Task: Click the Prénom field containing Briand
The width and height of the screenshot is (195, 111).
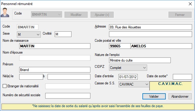Action: click(x=55, y=70)
